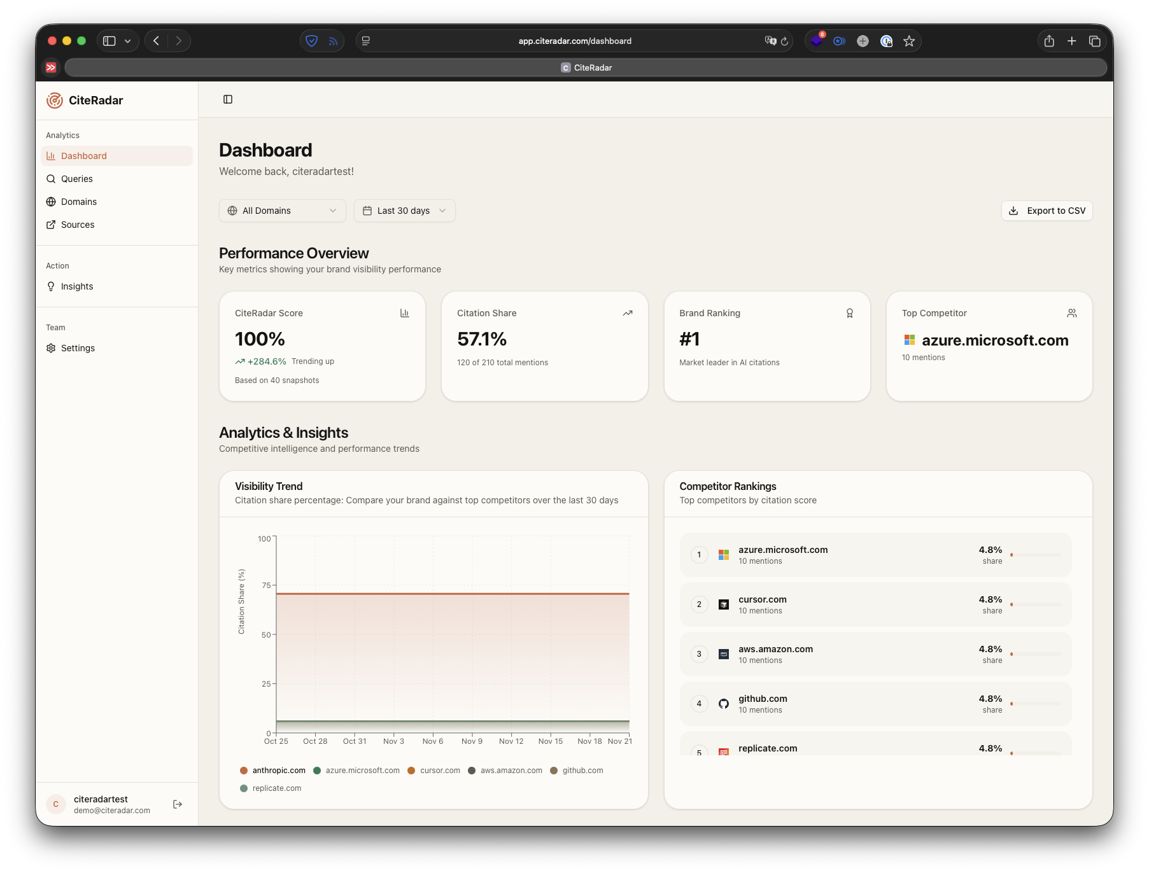Click the Export to CSV button
The image size is (1149, 873).
tap(1046, 211)
